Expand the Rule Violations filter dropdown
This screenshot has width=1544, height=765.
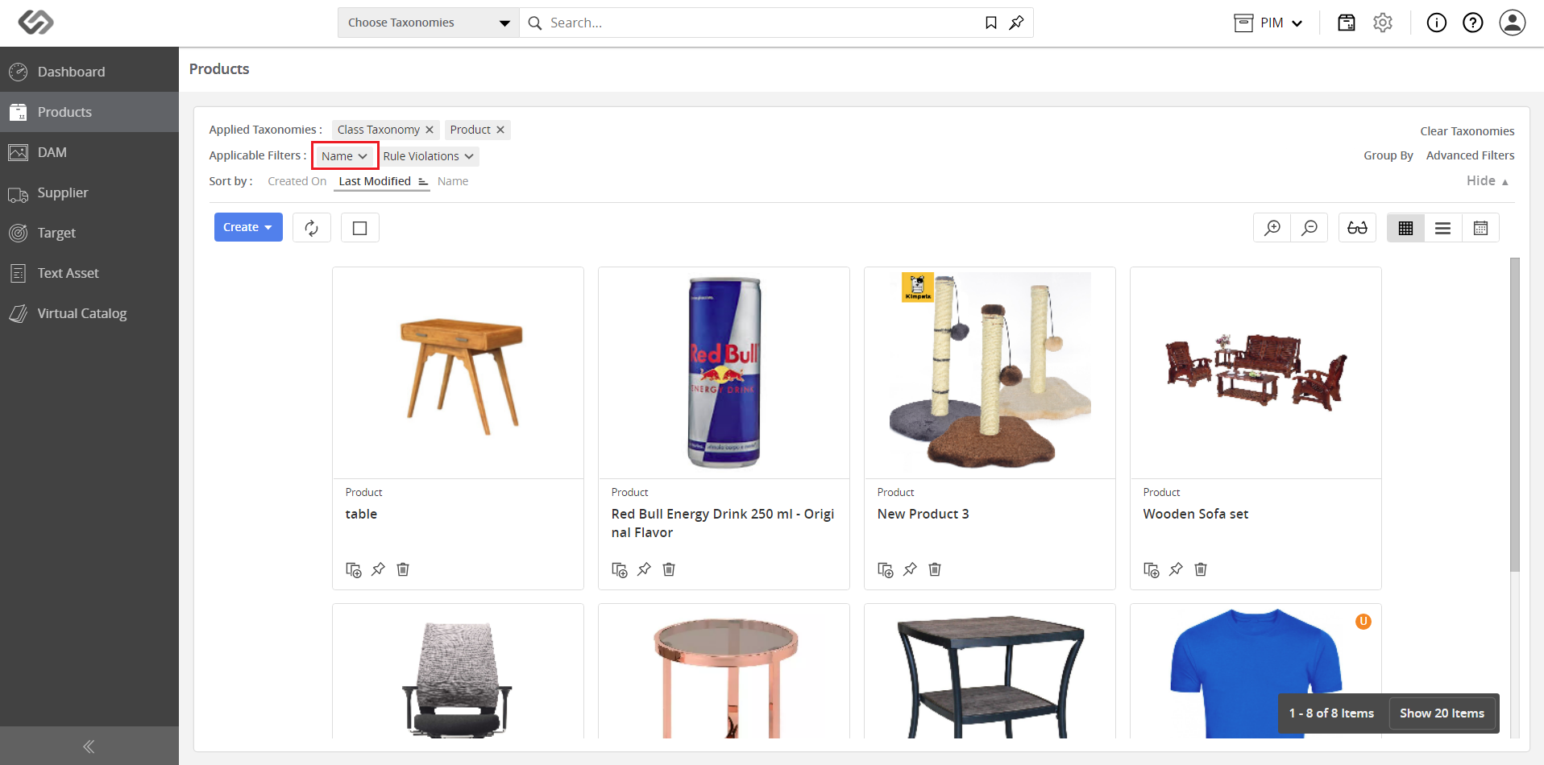pos(429,156)
